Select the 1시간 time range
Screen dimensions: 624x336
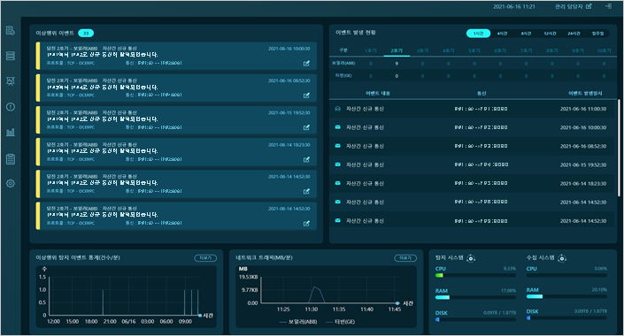(478, 34)
